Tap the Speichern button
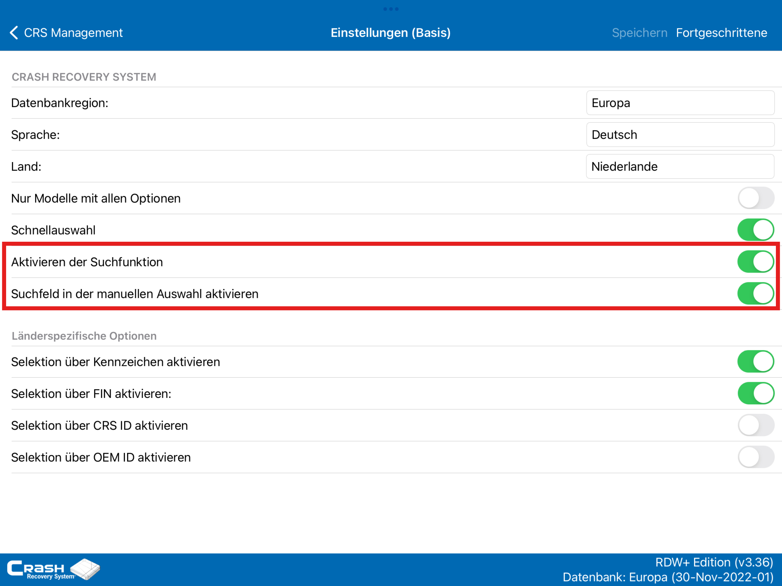Image resolution: width=782 pixels, height=586 pixels. point(640,33)
